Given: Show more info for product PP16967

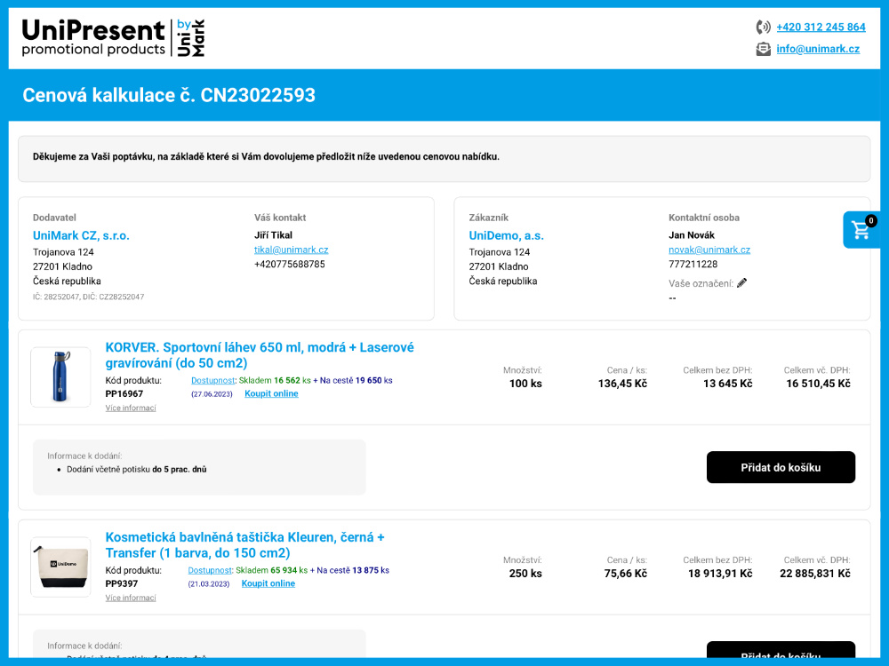Looking at the screenshot, I should tap(131, 408).
